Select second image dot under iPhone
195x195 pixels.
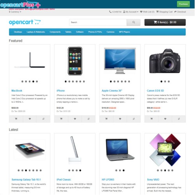[x=69, y=82]
